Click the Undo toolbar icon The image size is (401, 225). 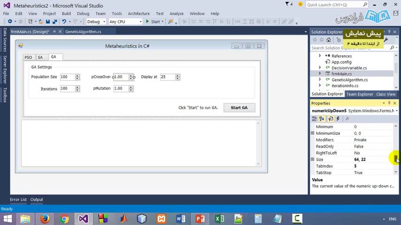(x=64, y=22)
